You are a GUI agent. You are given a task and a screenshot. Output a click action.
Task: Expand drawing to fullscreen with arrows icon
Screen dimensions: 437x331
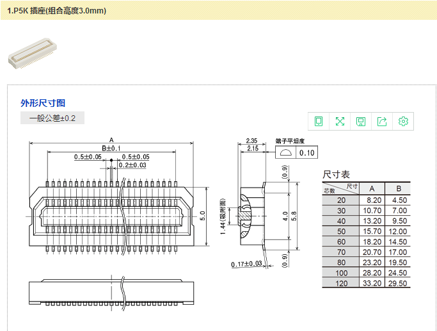(340, 121)
